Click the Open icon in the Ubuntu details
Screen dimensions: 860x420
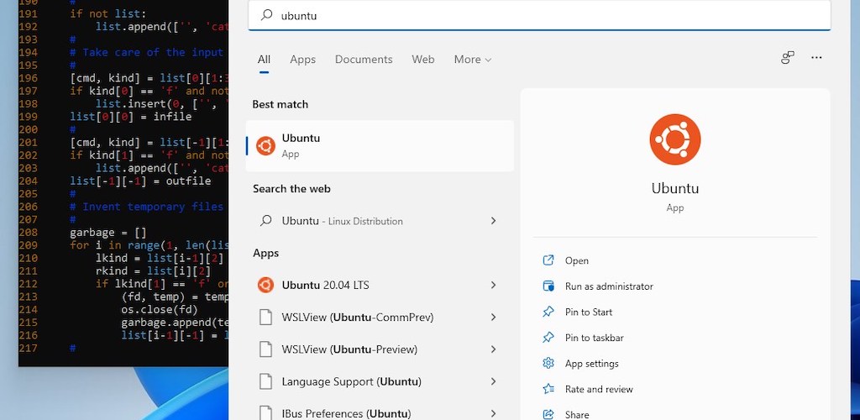click(x=548, y=260)
